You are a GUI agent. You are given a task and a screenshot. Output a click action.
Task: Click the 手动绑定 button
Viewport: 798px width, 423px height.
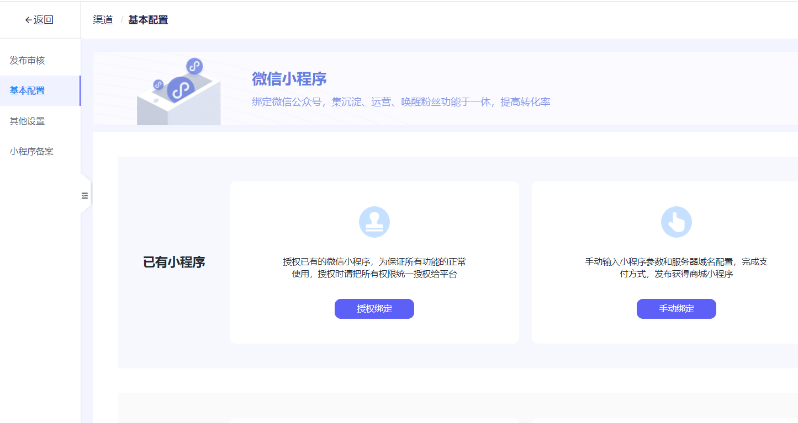tap(677, 309)
